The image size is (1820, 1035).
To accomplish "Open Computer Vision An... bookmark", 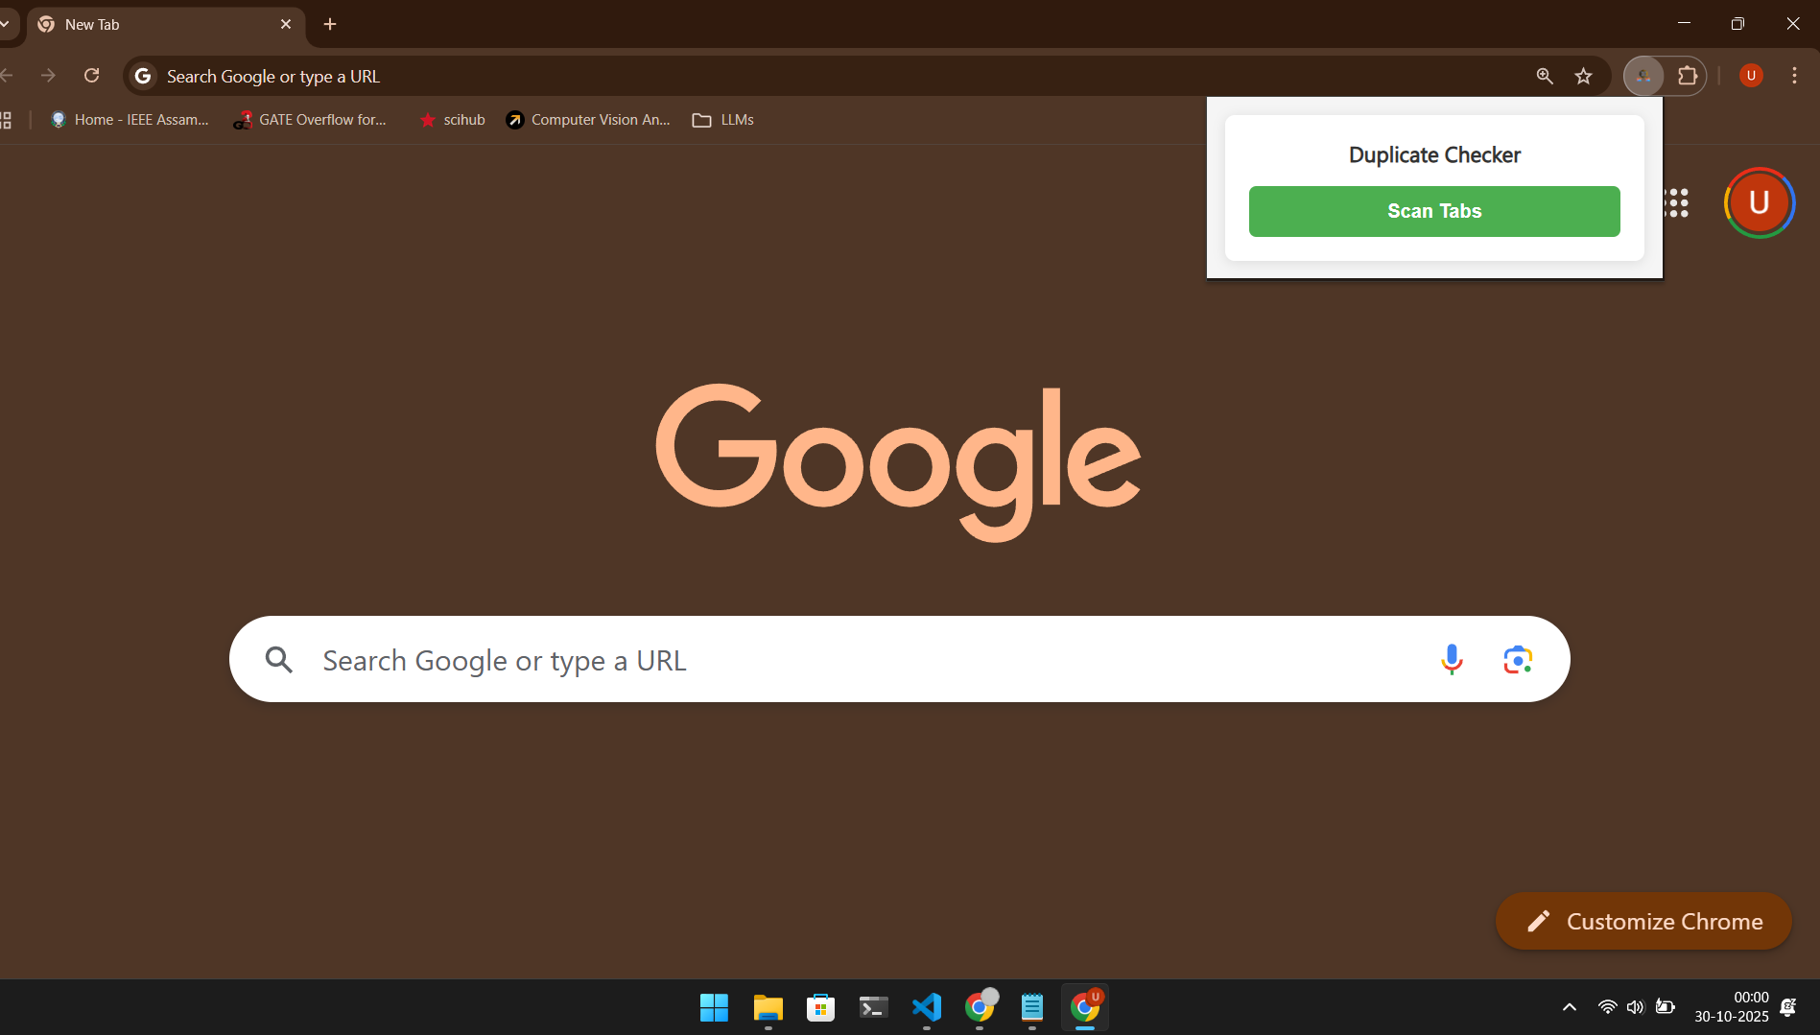I will (x=588, y=120).
